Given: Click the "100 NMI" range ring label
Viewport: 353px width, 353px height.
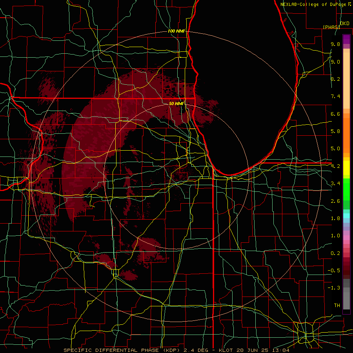Looking at the screenshot, I should [176, 31].
